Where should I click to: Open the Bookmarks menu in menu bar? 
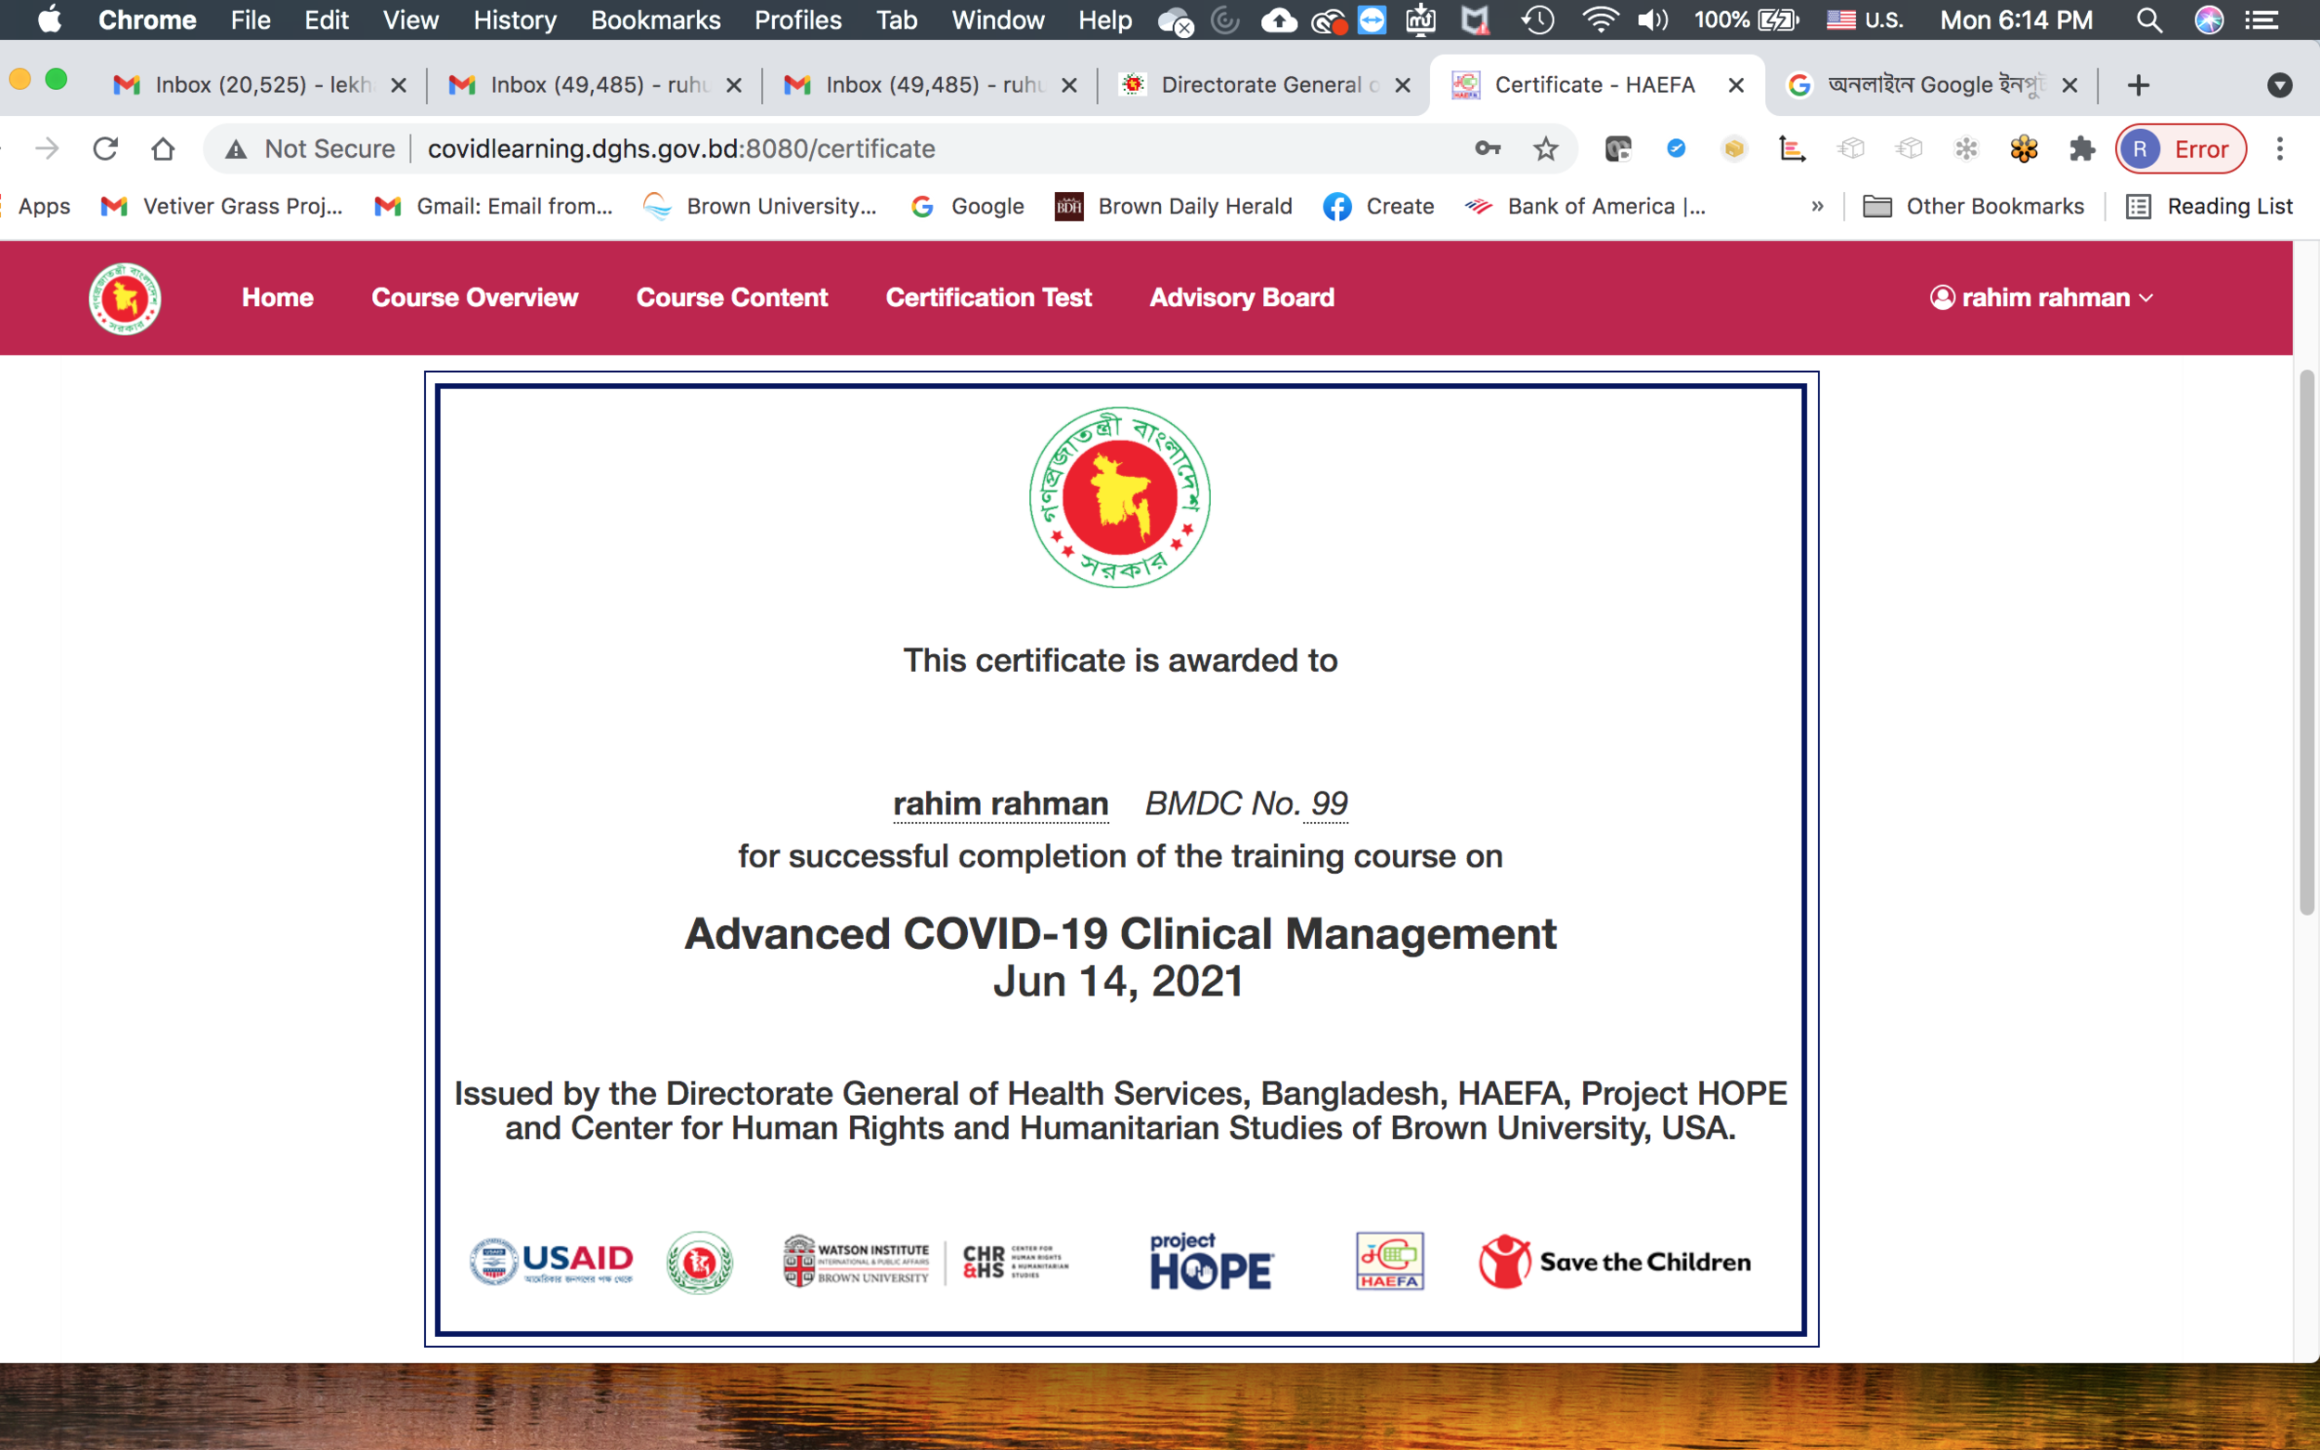(x=656, y=19)
